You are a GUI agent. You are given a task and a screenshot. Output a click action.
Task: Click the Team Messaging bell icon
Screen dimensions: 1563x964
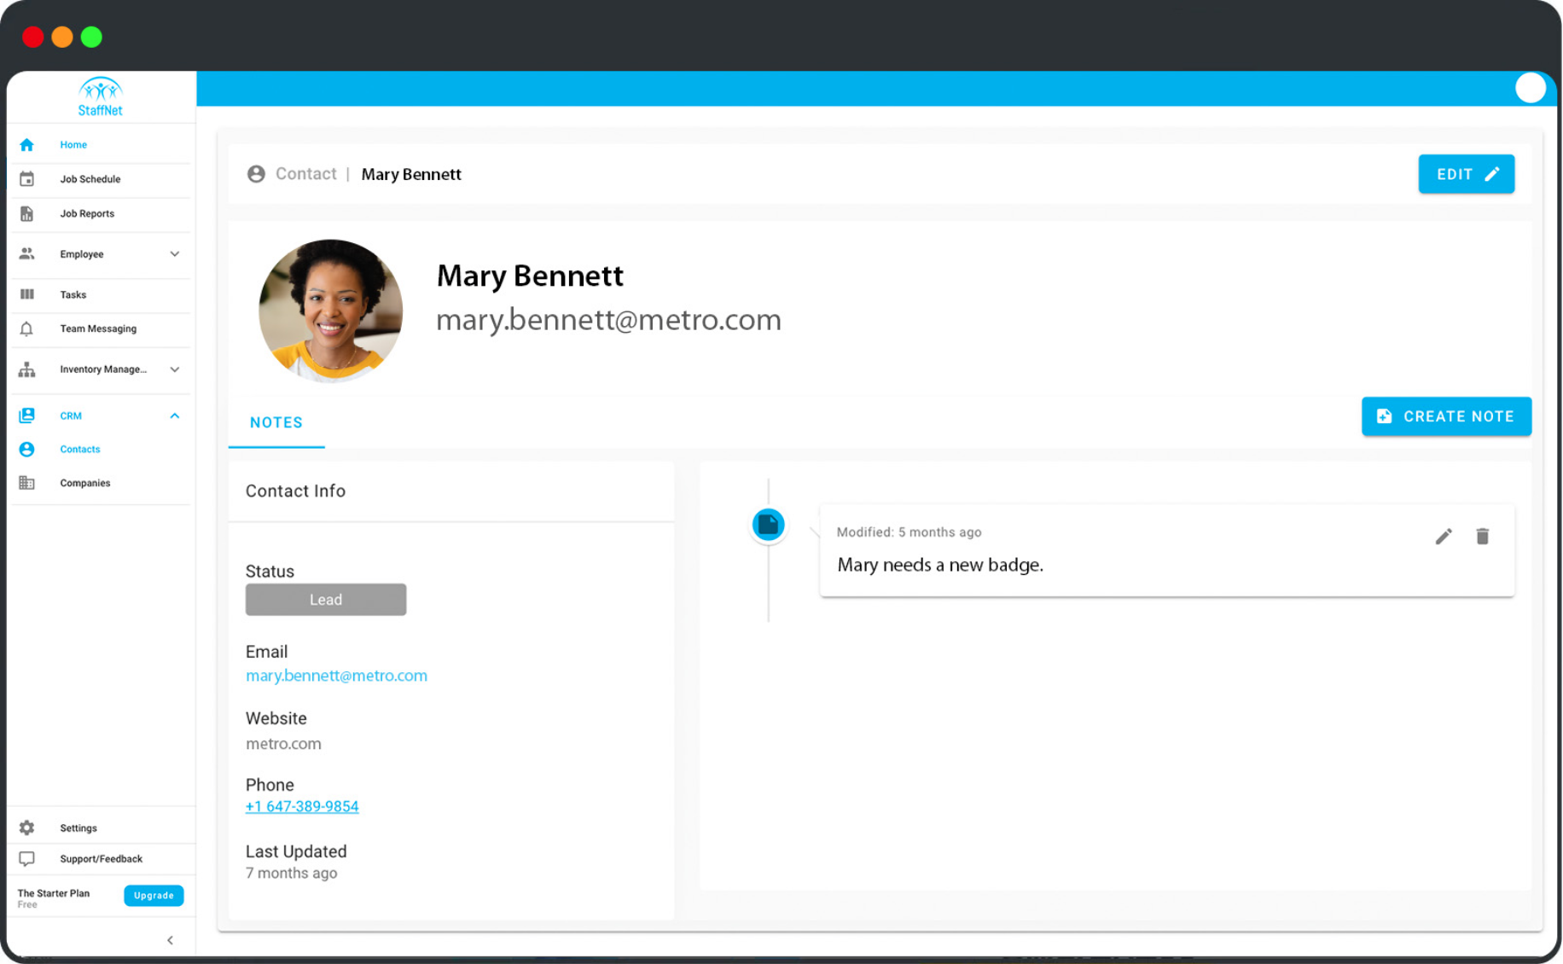(x=26, y=328)
